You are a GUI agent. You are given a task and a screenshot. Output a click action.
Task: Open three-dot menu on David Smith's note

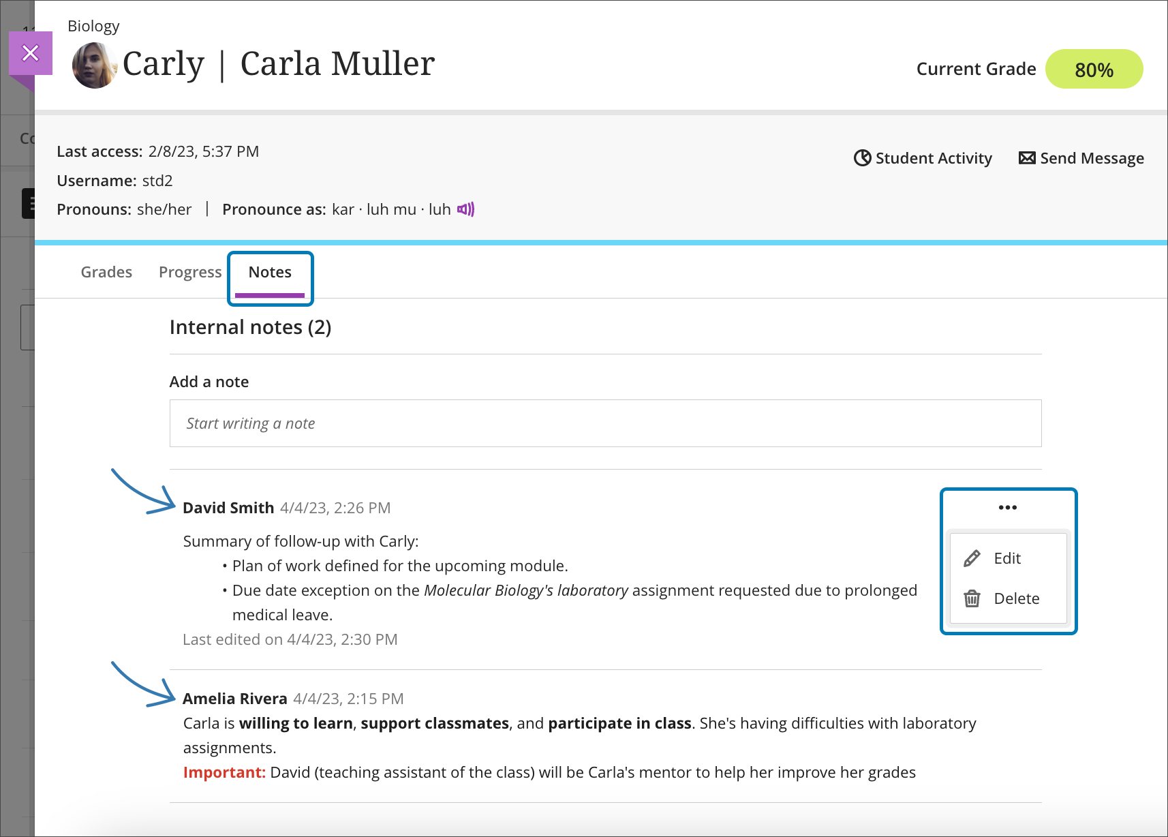click(1007, 508)
